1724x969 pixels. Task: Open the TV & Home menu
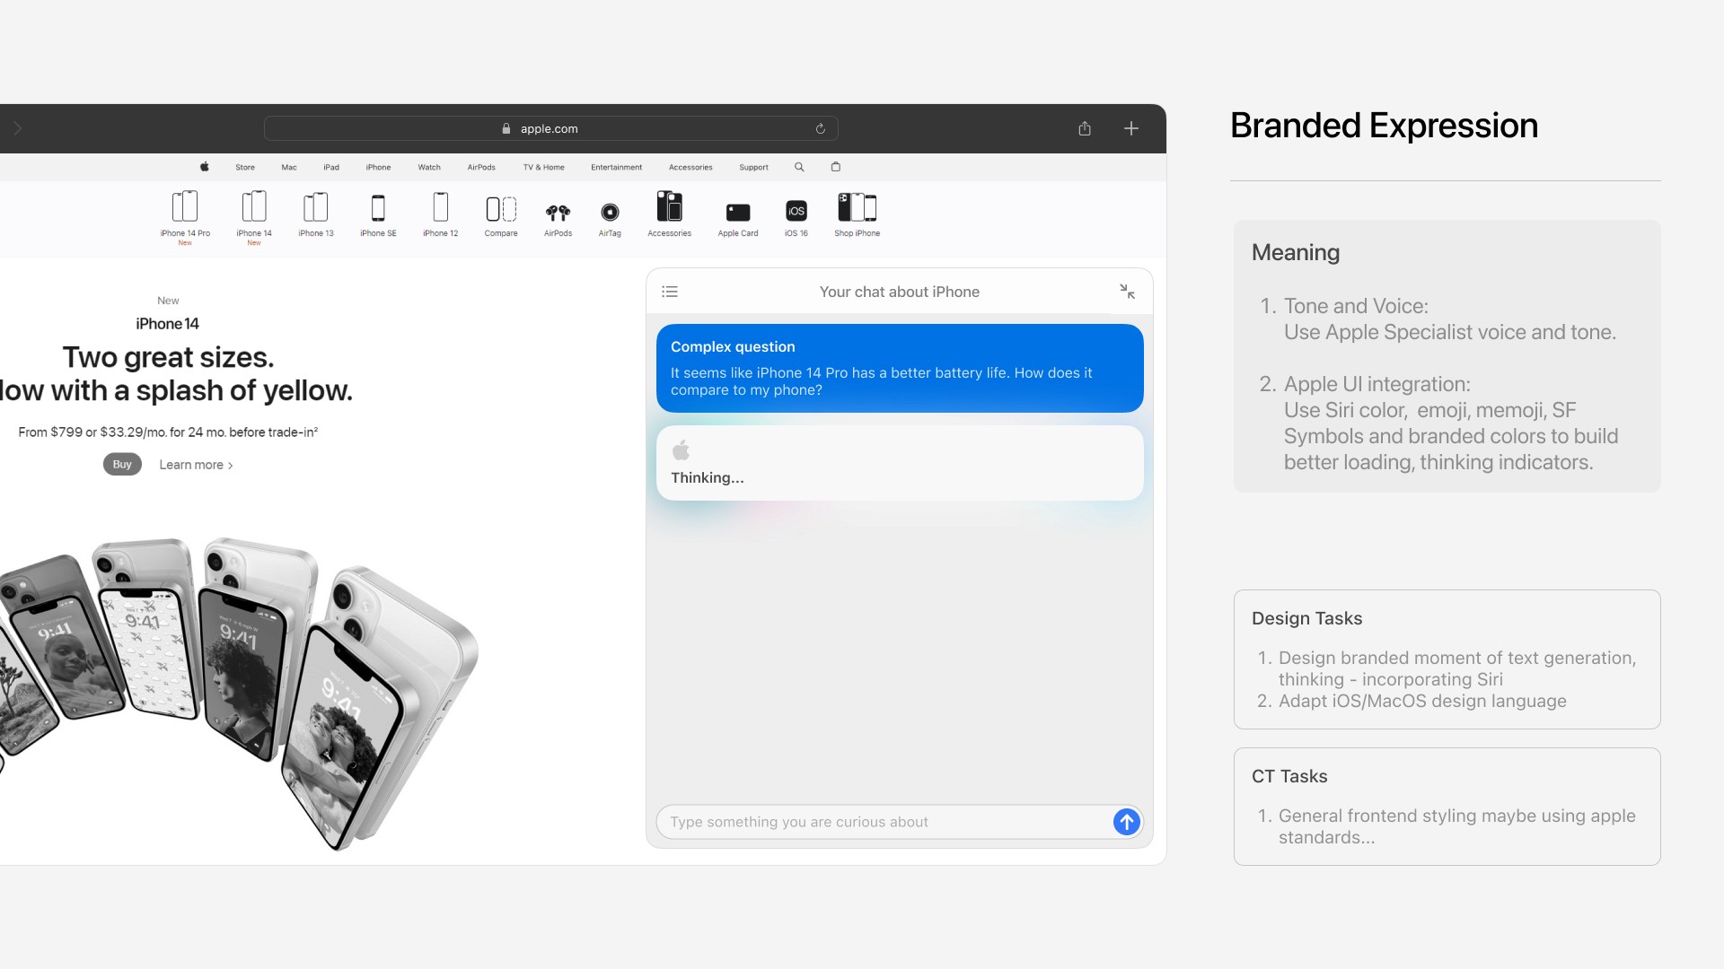pyautogui.click(x=544, y=167)
